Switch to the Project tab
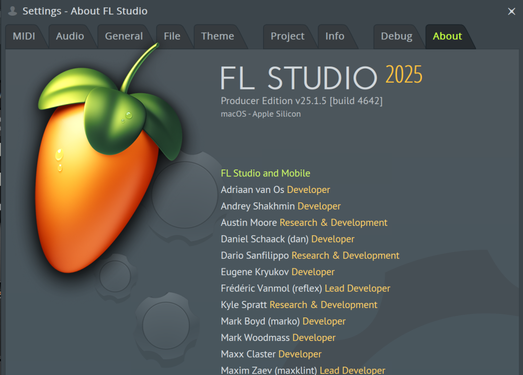Viewport: 523px width, 375px height. tap(288, 37)
